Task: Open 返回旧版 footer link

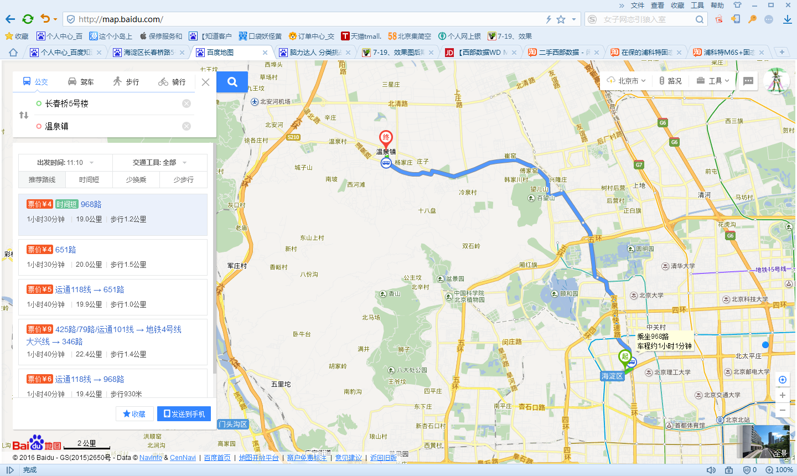Action: click(x=384, y=458)
